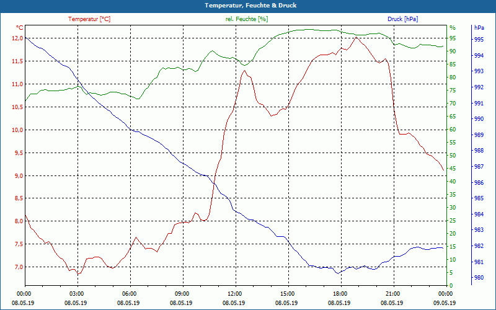Screen dimensions: 496x310
Task: Click the blue pressure minimum near 18:00
Action: pyautogui.click(x=338, y=273)
